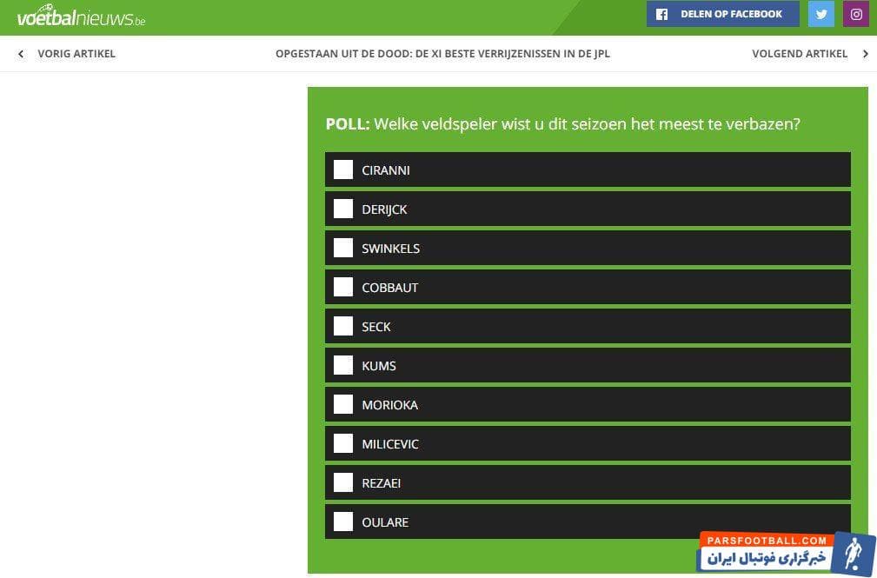
Task: Open VOLGEND ARTIKEL link
Action: pos(799,54)
